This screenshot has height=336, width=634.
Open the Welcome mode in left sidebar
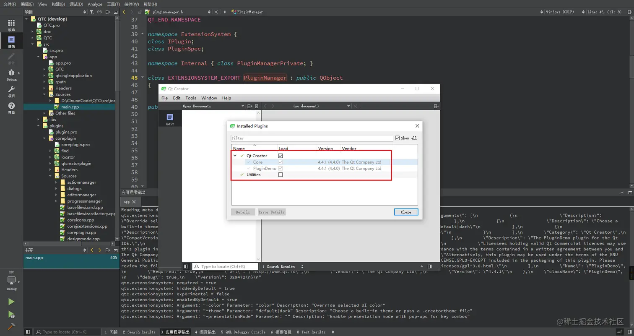point(11,25)
